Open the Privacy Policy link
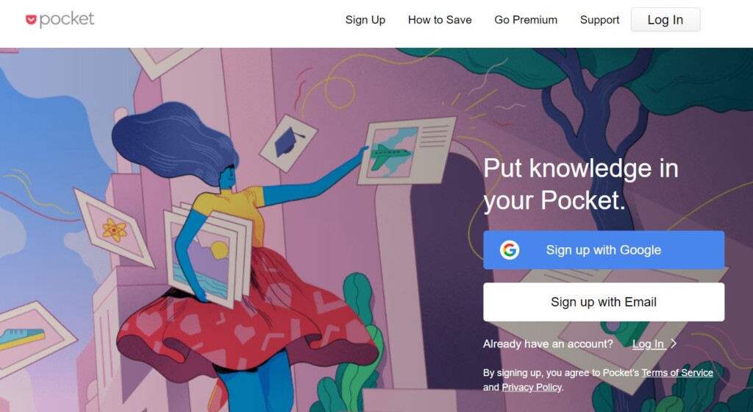This screenshot has width=753, height=412. (532, 387)
